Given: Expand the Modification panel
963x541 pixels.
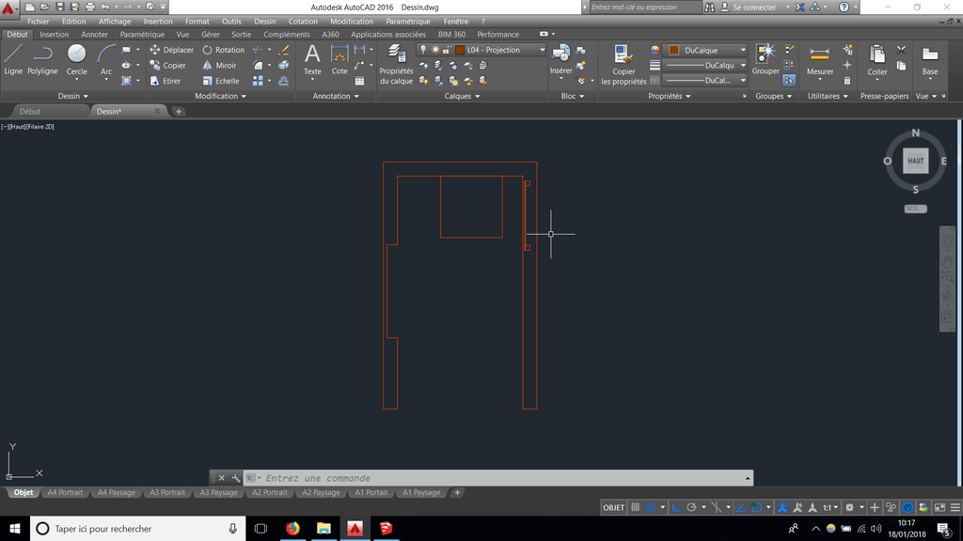Looking at the screenshot, I should pos(220,96).
